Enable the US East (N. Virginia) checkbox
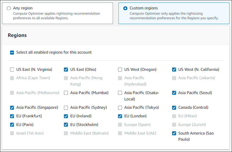 [12, 70]
